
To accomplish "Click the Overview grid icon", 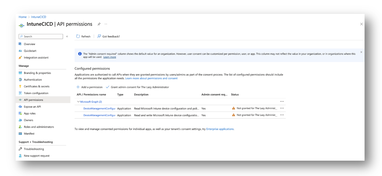I will pos(20,44).
